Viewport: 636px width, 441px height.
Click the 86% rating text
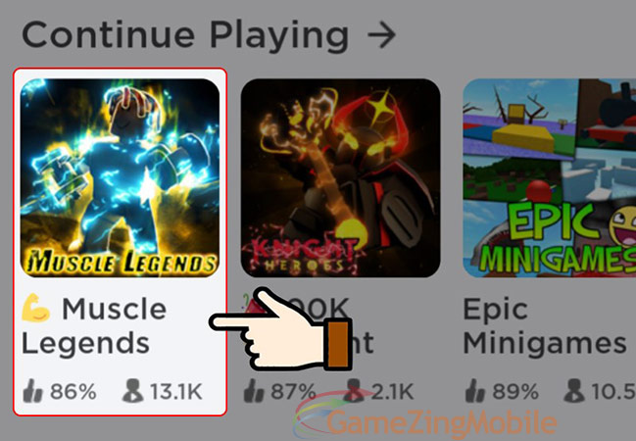point(73,392)
